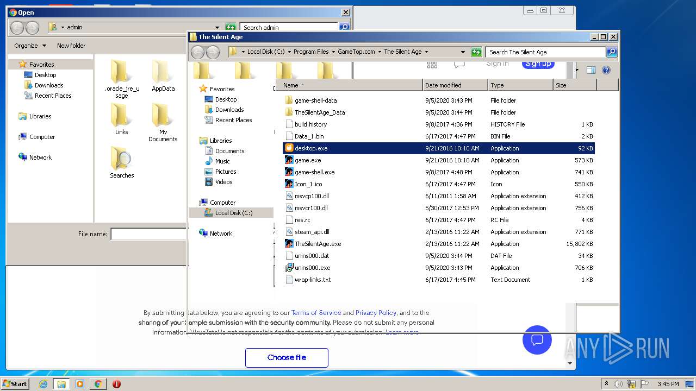Image resolution: width=696 pixels, height=391 pixels.
Task: Open help icon in The Silent Age window
Action: point(606,70)
